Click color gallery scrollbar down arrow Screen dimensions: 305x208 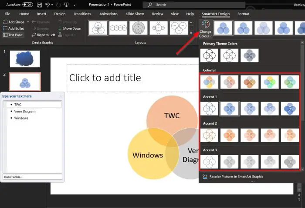[x=302, y=170]
